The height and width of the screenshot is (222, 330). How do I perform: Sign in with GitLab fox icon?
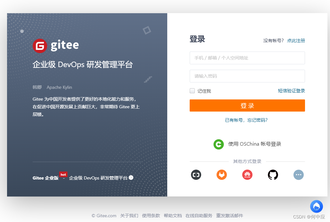coord(222,175)
